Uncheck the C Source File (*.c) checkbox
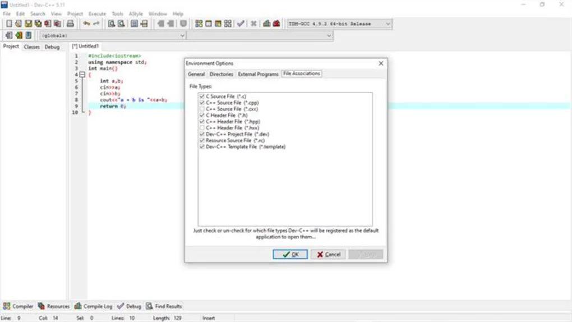This screenshot has height=322, width=572. (x=201, y=97)
